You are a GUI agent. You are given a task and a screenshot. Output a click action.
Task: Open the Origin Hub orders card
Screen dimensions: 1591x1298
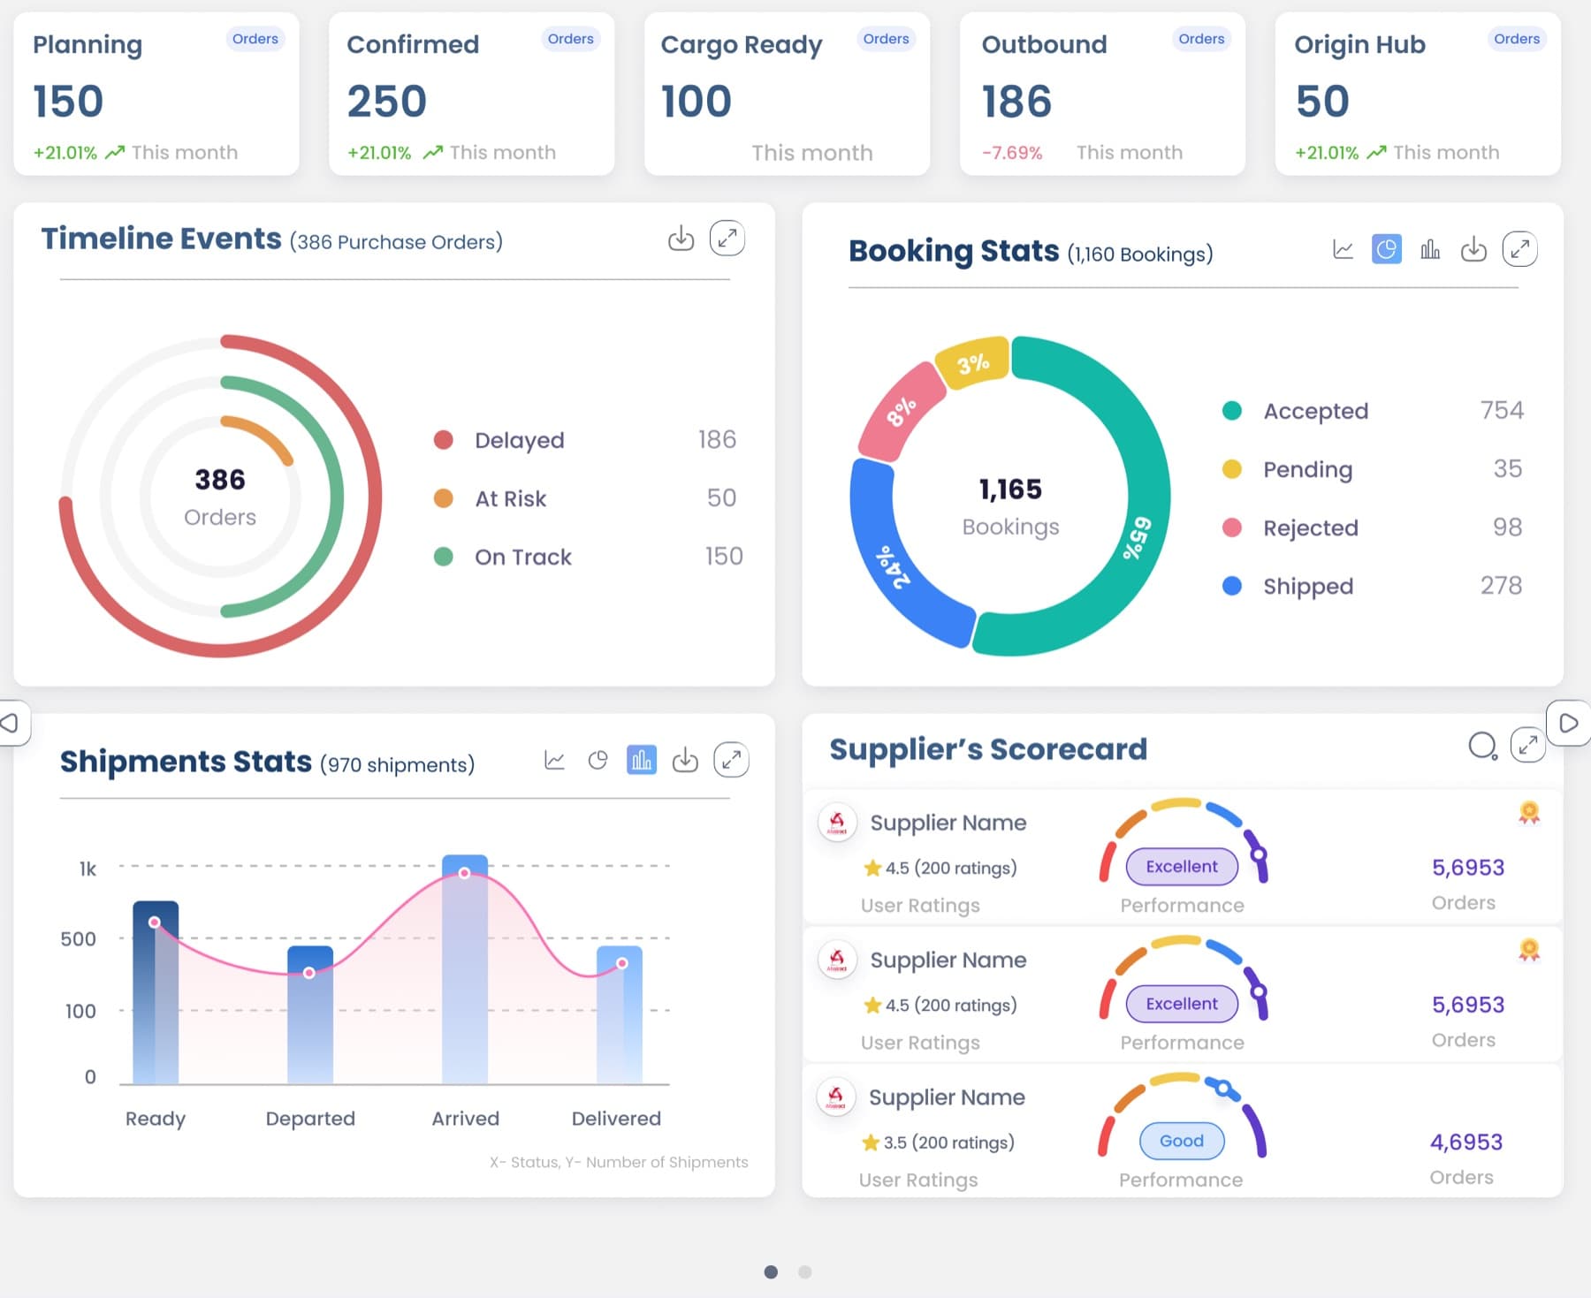click(x=1418, y=95)
